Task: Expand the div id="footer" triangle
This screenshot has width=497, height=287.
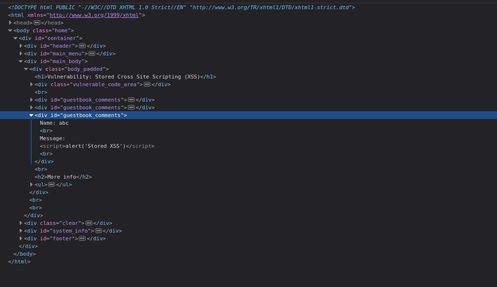Action: coord(21,238)
